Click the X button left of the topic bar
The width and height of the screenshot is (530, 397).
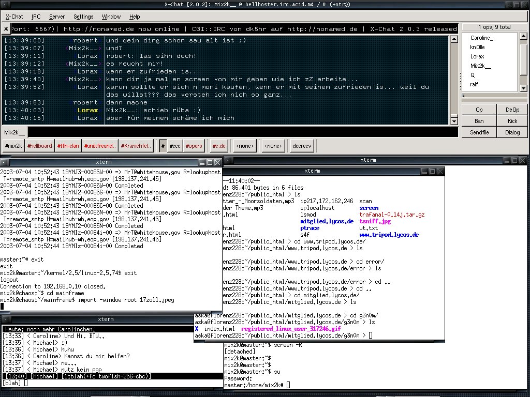tap(6, 29)
